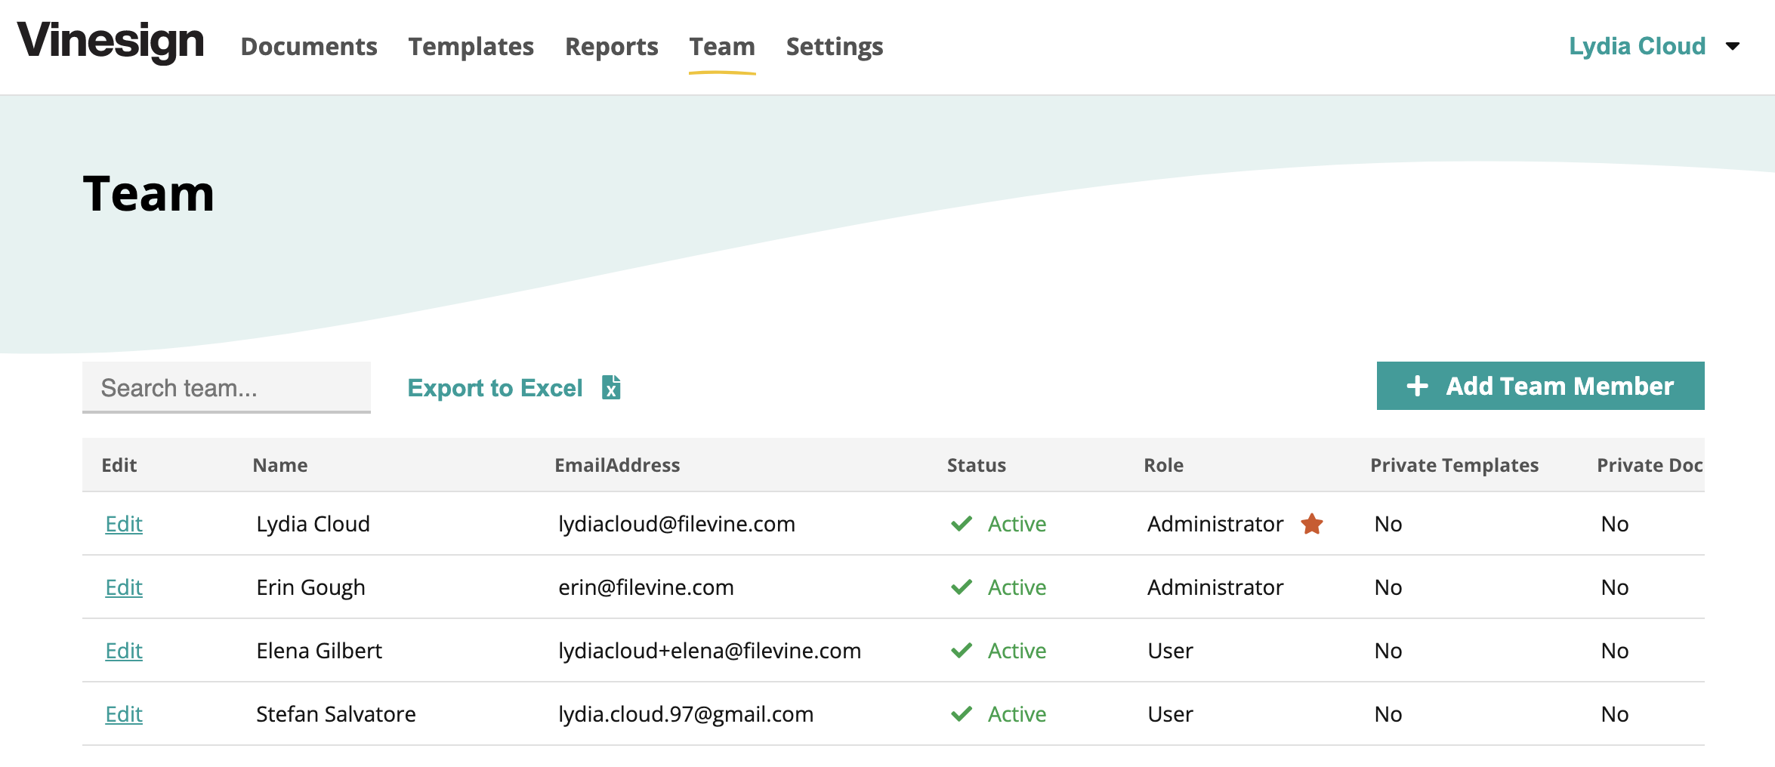Select the Team tab
Screen dimensions: 1775x767
[722, 47]
